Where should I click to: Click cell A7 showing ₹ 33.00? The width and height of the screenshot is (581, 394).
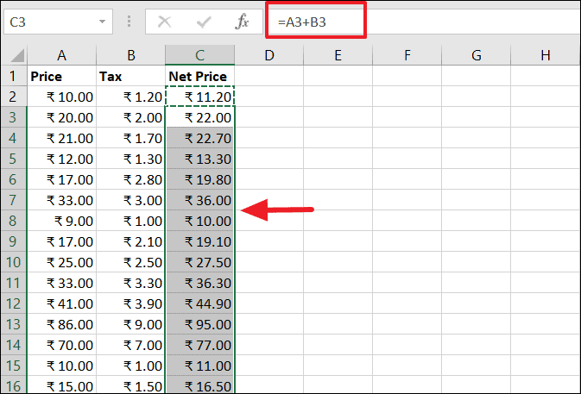pos(61,200)
